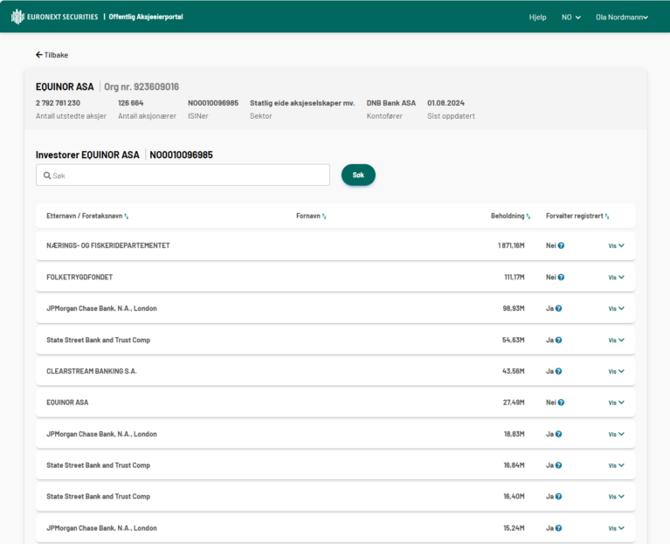Expand Vis for State Street 16,84M row
The image size is (670, 544).
616,465
